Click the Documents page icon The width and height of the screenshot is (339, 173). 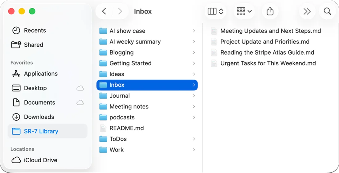[x=16, y=102]
